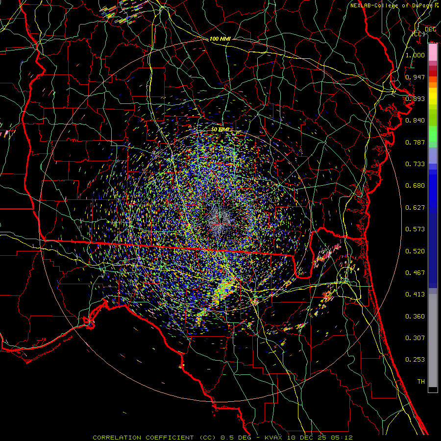This screenshot has height=441, width=441.
Task: Click the bright green color scale segment
Action: coord(433,134)
